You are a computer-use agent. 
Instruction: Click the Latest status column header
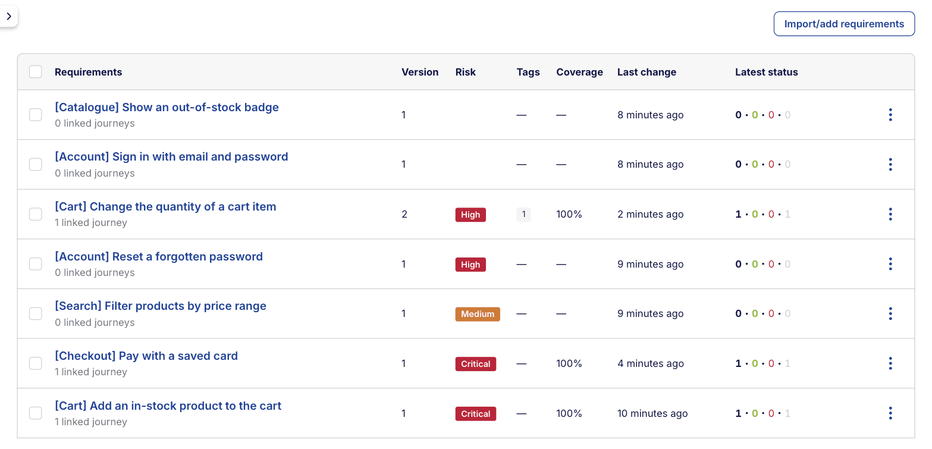[x=767, y=72]
